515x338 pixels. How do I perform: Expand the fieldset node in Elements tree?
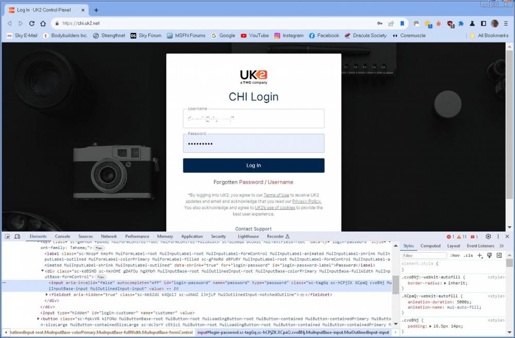coord(47,295)
